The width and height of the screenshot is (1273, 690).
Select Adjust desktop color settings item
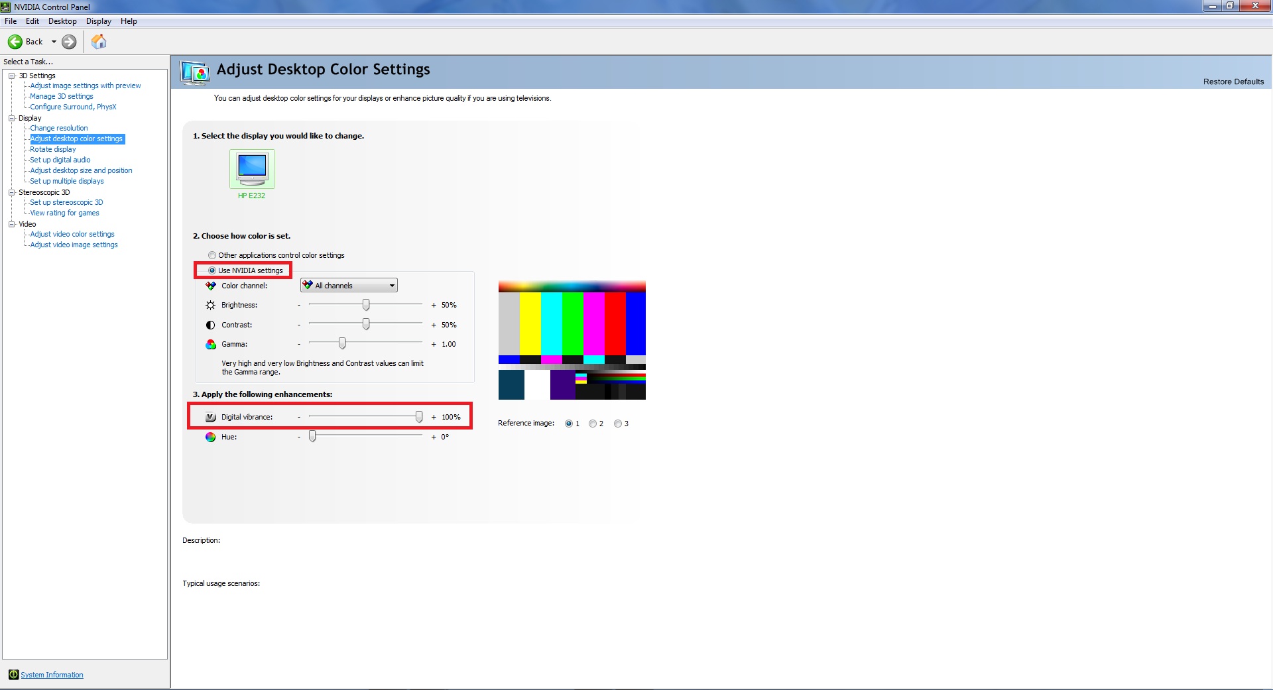[x=77, y=139]
